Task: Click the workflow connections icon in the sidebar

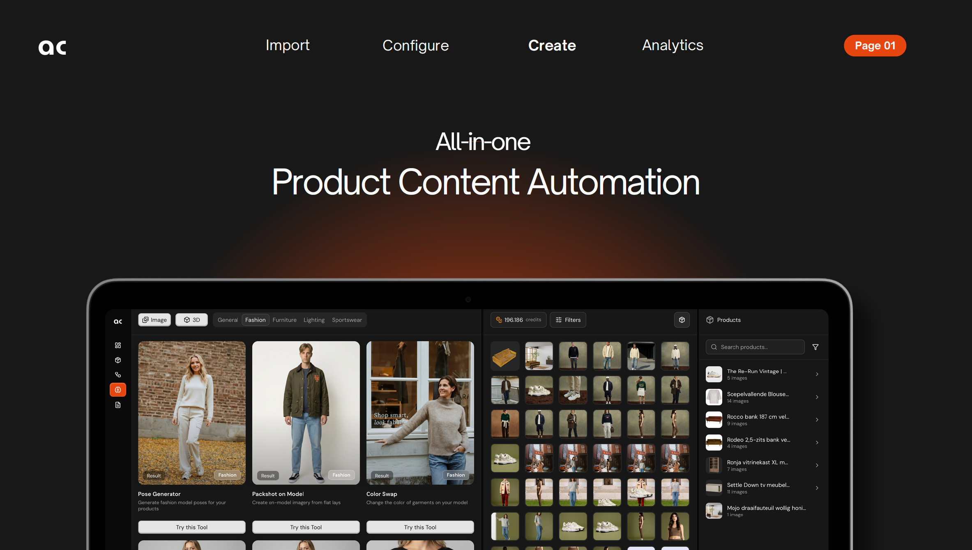Action: [118, 374]
